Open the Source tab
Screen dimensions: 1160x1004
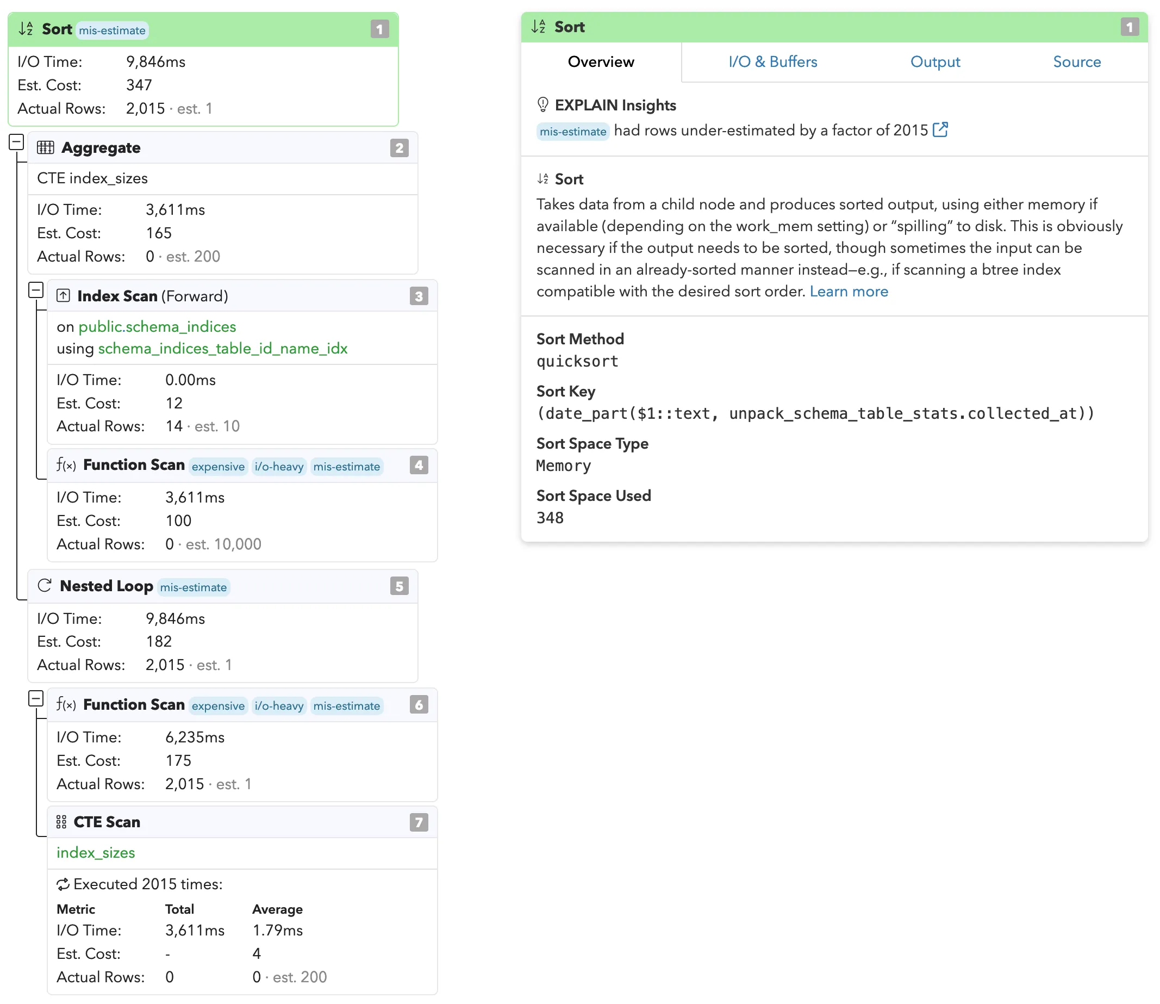(x=1076, y=61)
